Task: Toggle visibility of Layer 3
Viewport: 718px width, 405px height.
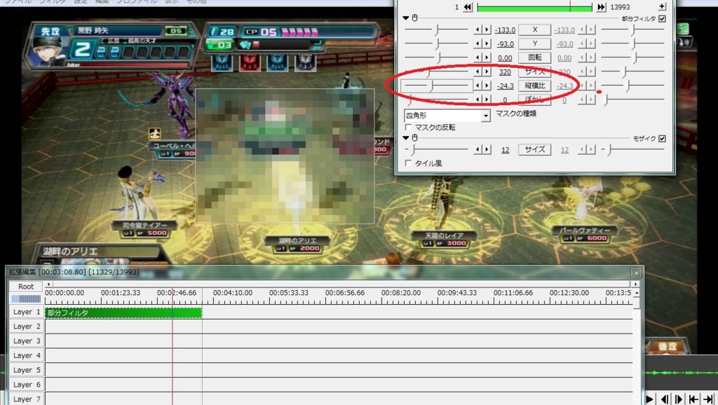Action: (26, 341)
